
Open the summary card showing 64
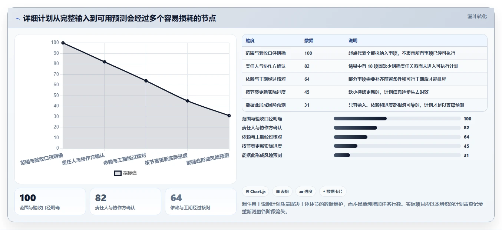coord(201,201)
